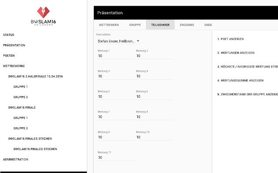
Task: Select Gruppe 1 under 2.Halbfinale
Action: click(x=20, y=86)
